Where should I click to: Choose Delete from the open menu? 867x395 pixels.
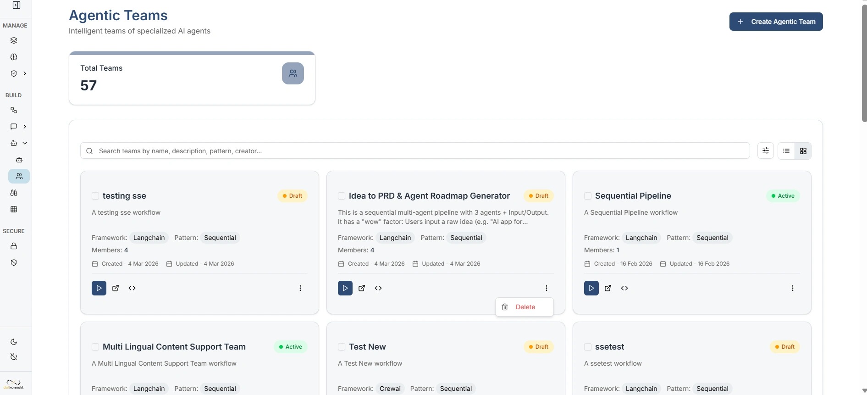pyautogui.click(x=525, y=307)
